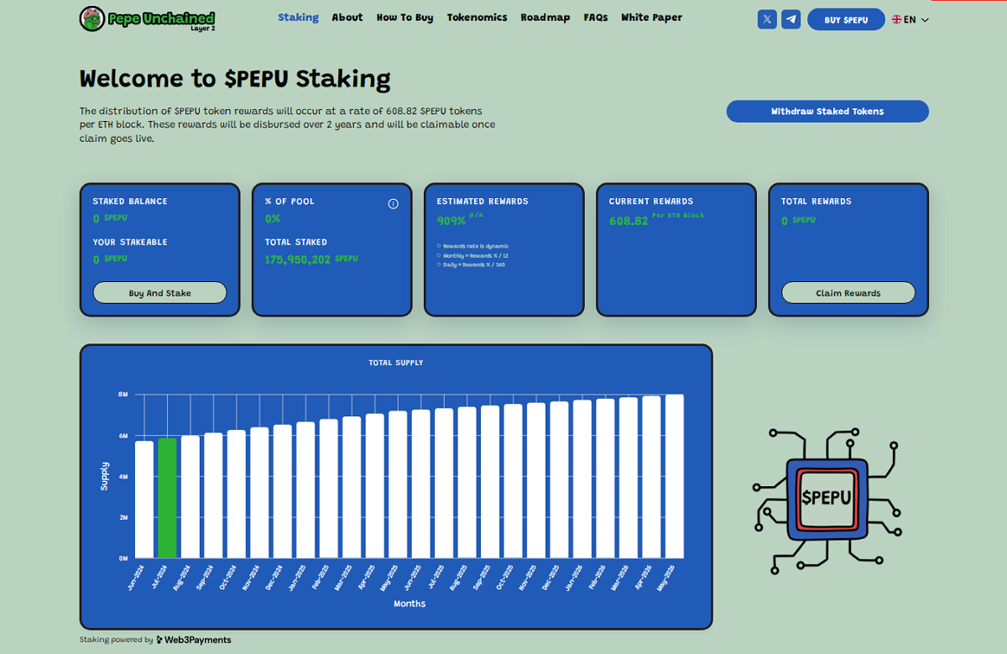Open the About nav item
The image size is (1007, 654).
(347, 18)
